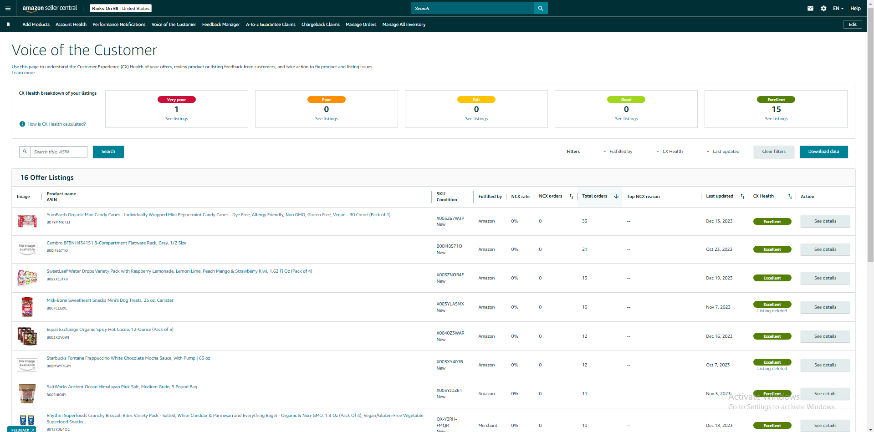Click the Amazon Seller Central logo
The image size is (874, 432).
pos(50,8)
